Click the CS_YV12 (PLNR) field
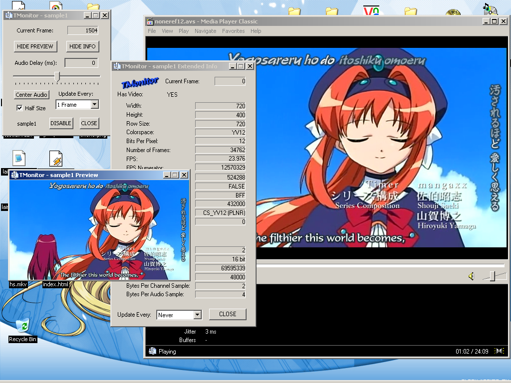 tap(220, 212)
